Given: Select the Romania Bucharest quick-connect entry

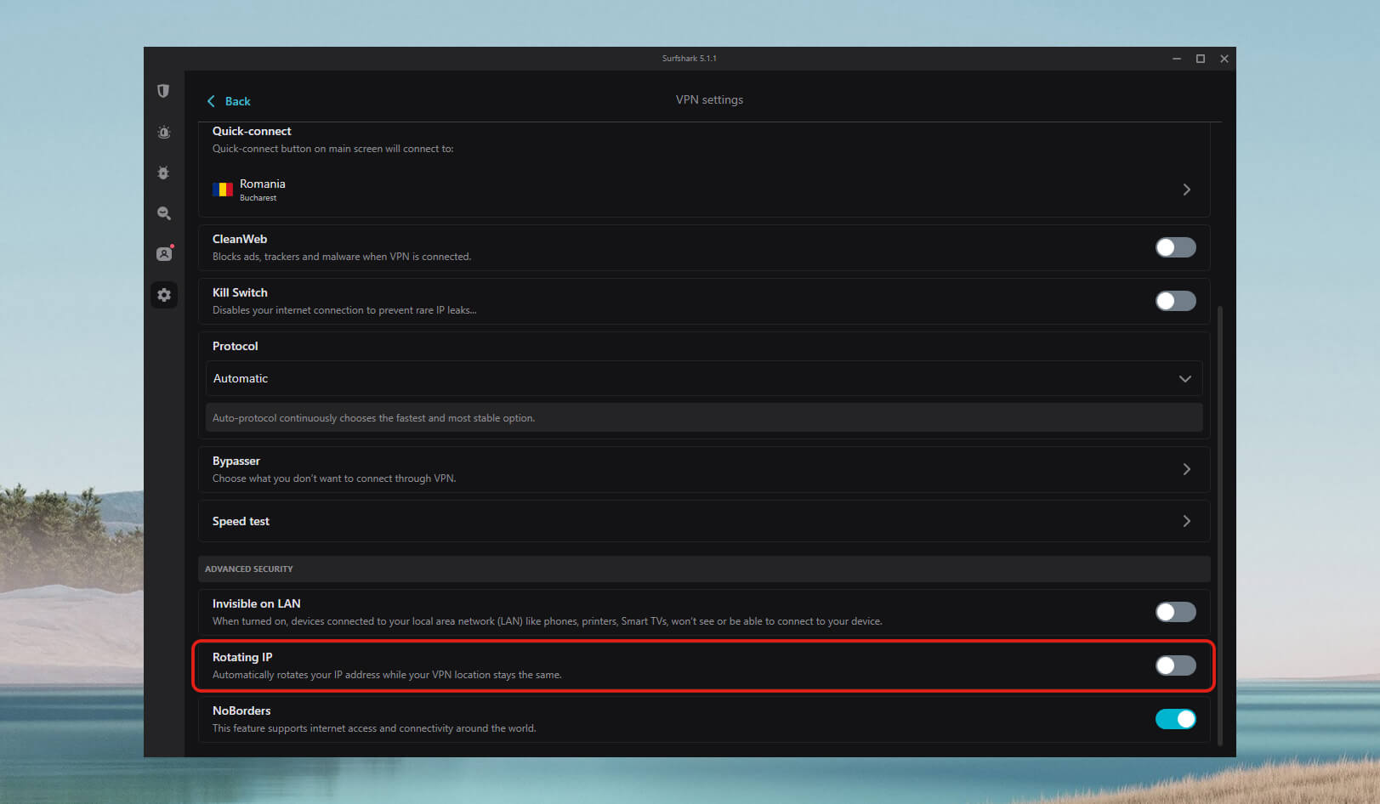Looking at the screenshot, I should coord(704,190).
